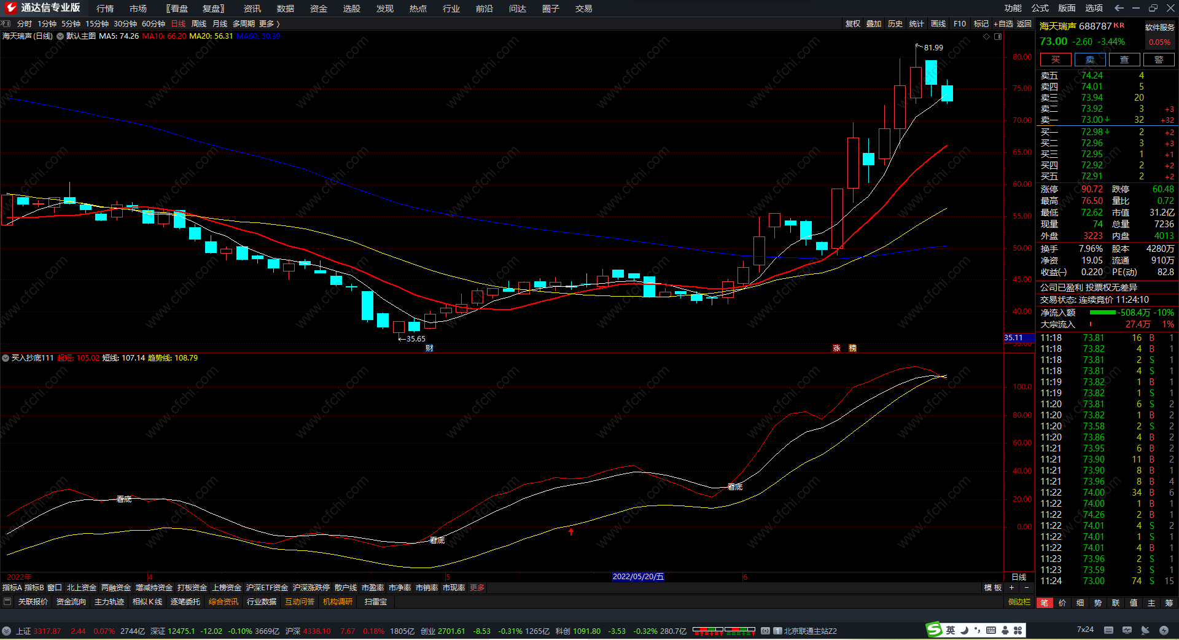Click the punctuation icon on the input bar

(x=977, y=630)
